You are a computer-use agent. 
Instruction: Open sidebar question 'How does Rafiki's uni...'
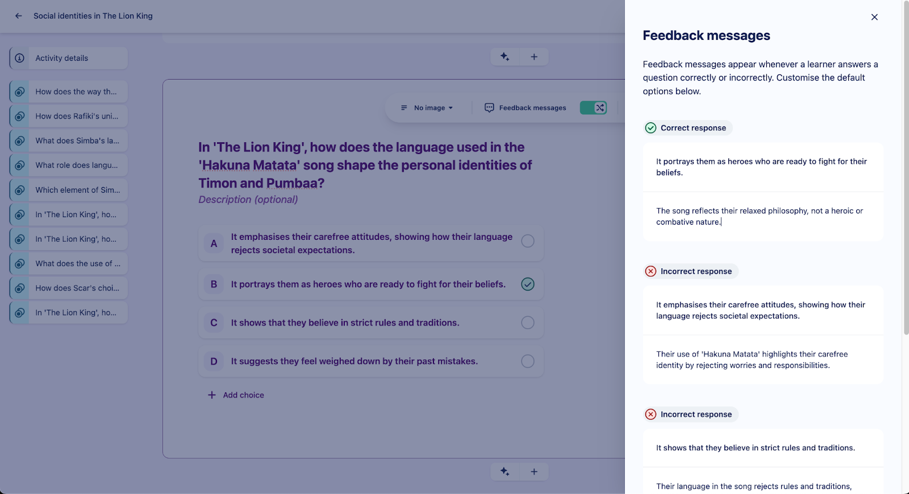pyautogui.click(x=69, y=116)
